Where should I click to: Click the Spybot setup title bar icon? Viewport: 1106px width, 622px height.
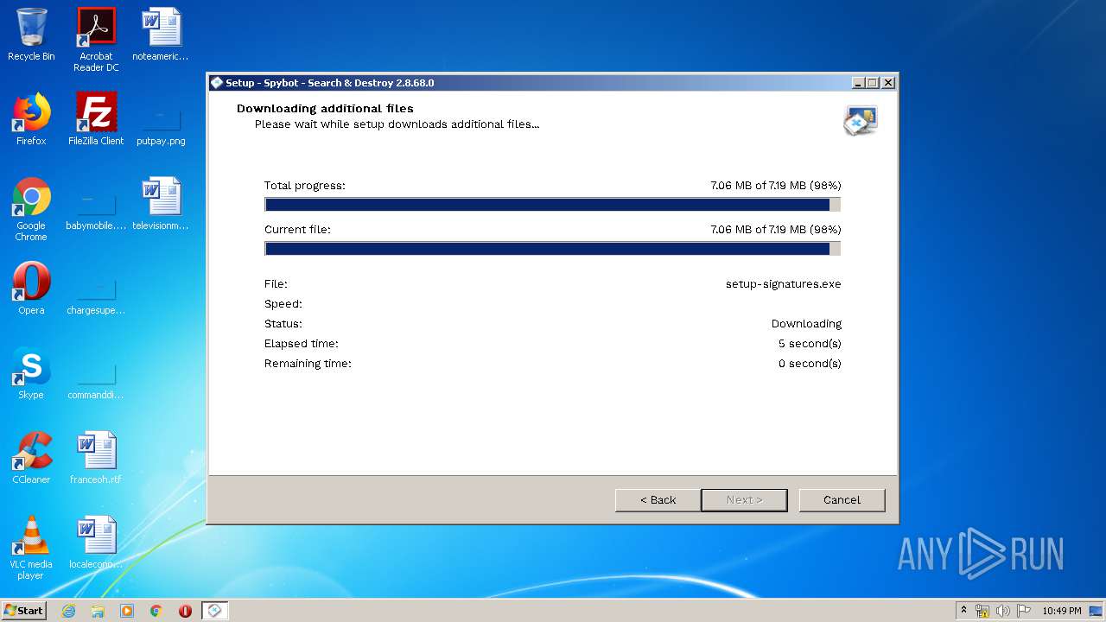[217, 83]
